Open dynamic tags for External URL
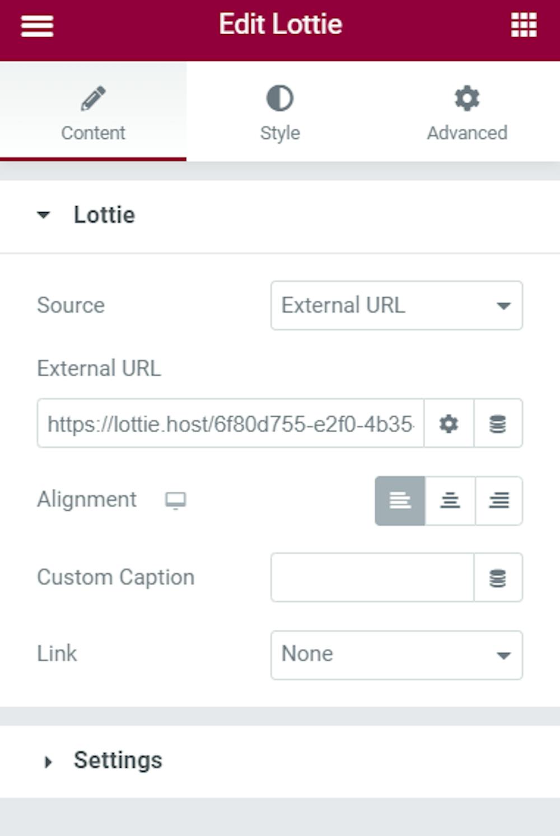The width and height of the screenshot is (560, 836). (498, 424)
